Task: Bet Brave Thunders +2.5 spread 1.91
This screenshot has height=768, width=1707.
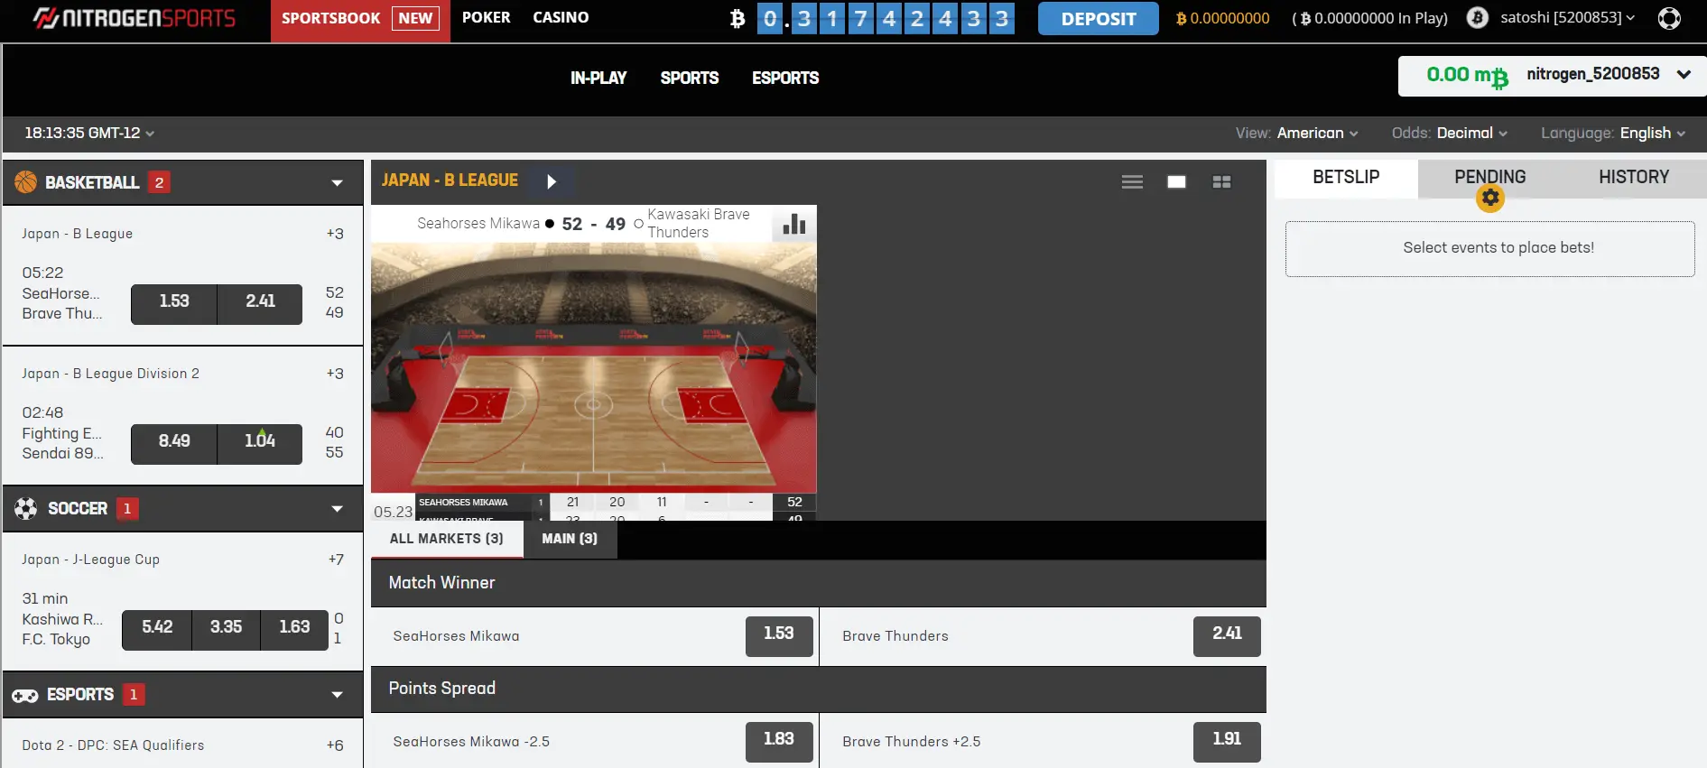Action: 1227,742
